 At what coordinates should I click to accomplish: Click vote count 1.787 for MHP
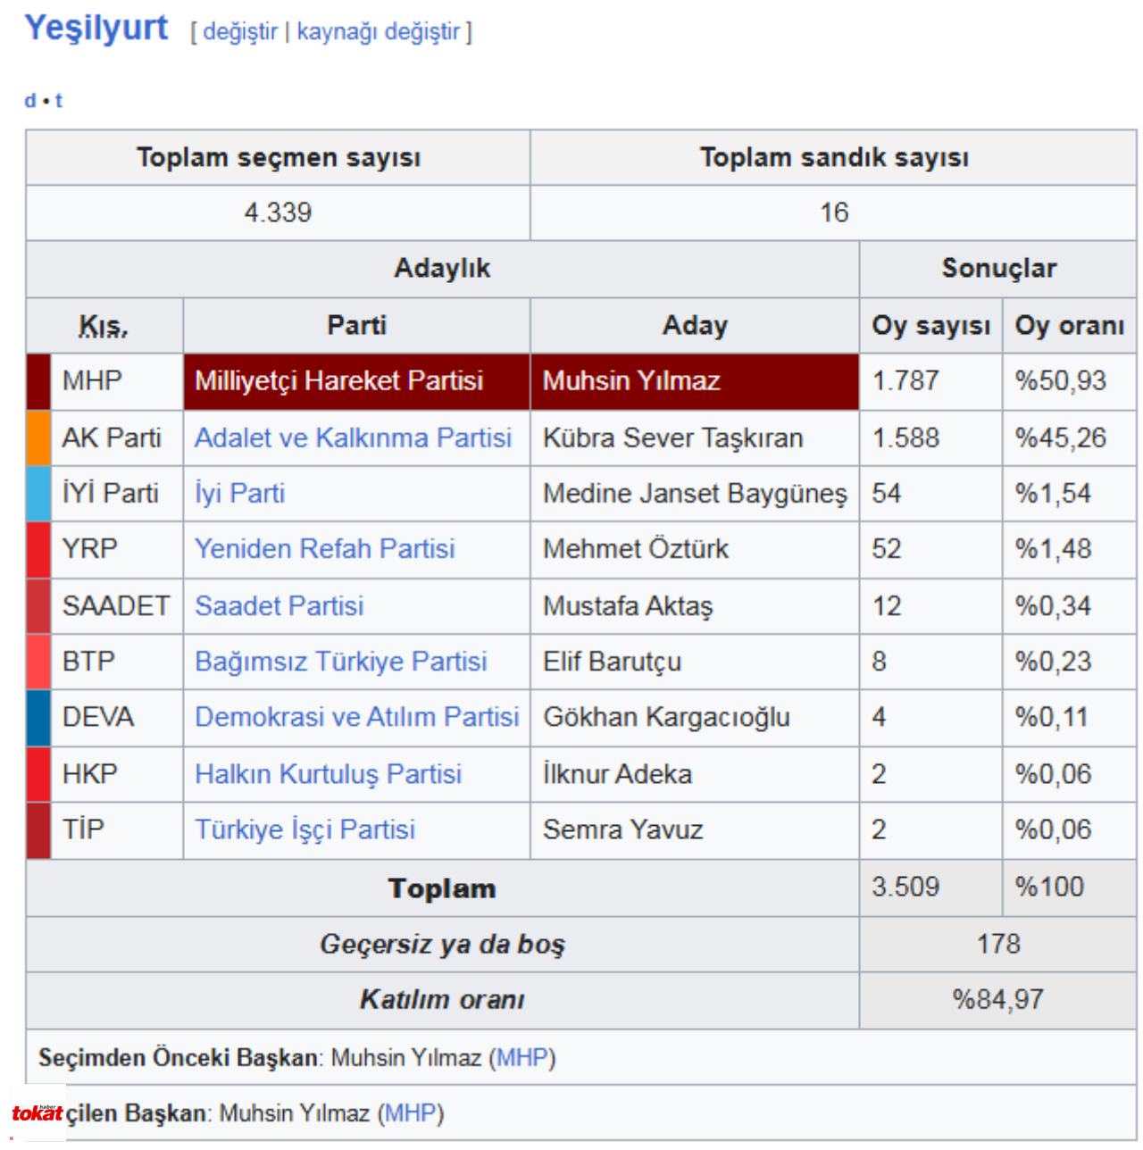coord(905,381)
